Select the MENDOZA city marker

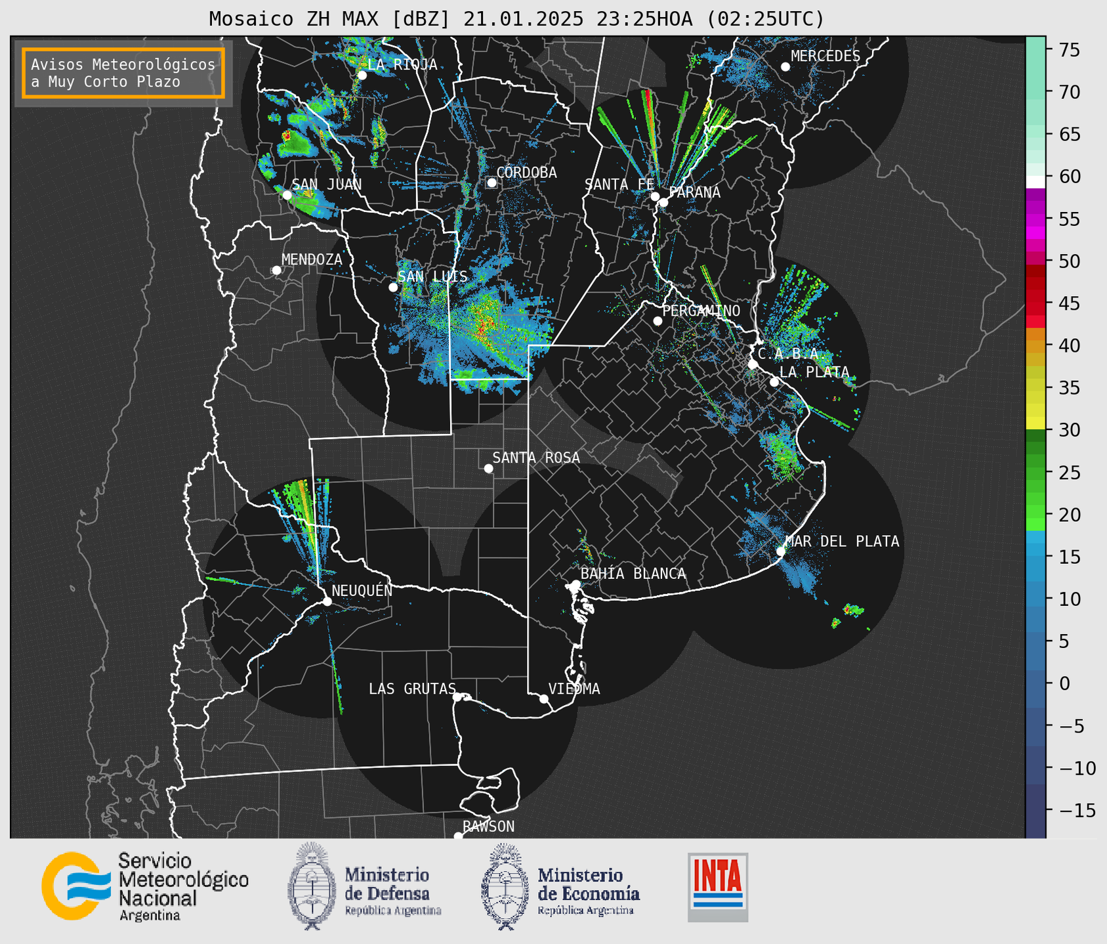276,270
